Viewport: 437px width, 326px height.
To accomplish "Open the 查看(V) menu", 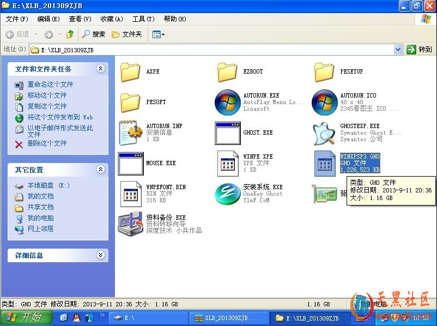I will [x=80, y=19].
